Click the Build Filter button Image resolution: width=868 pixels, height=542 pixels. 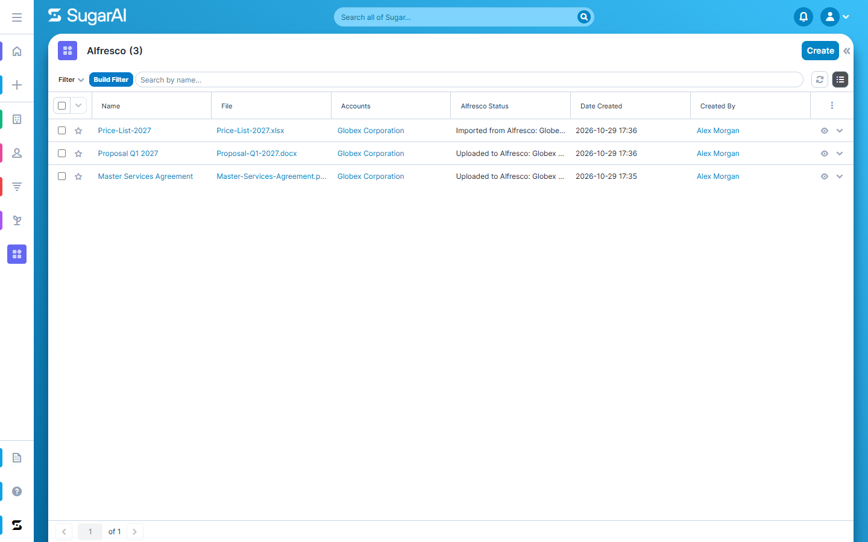(111, 79)
